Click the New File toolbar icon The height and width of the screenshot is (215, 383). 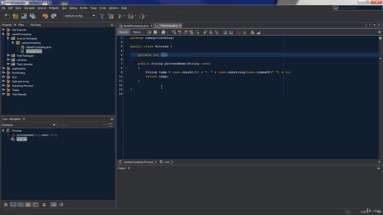(x=7, y=16)
